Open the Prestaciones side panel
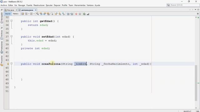200x112 pixels. click(2, 48)
